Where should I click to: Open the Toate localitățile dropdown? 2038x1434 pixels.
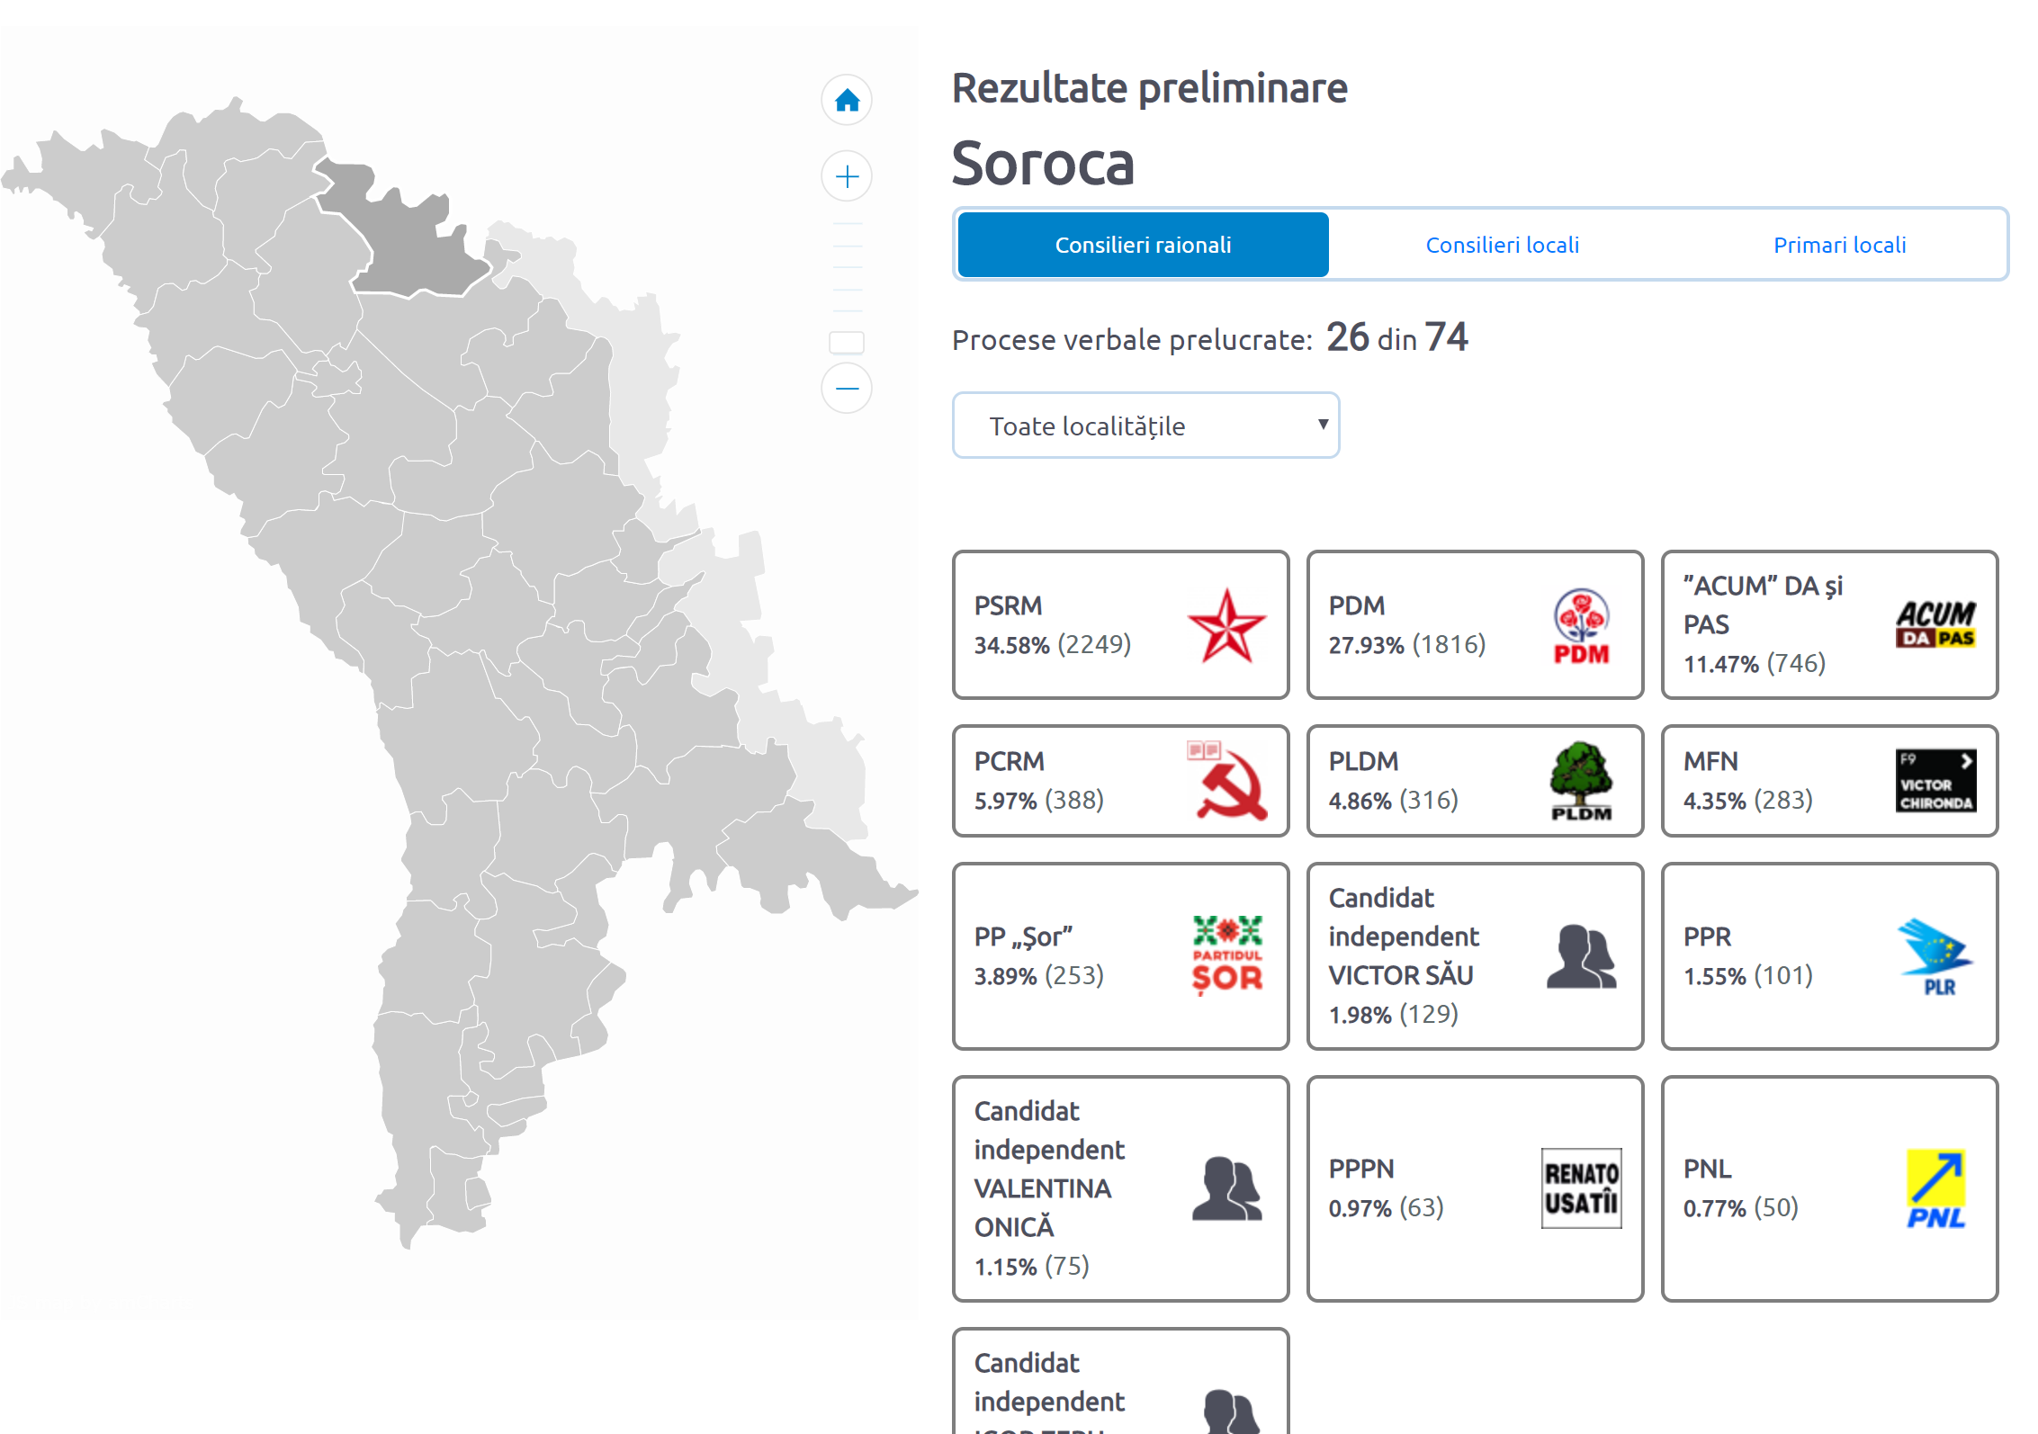[1145, 426]
